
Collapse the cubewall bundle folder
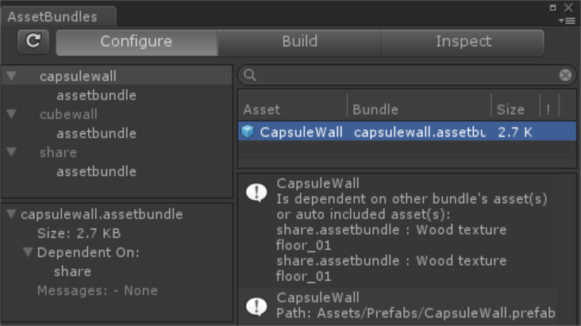pyautogui.click(x=11, y=114)
